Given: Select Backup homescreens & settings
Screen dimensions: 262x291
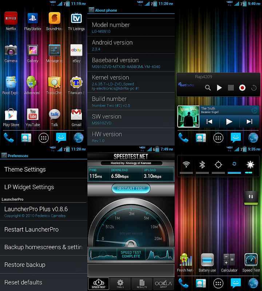Looking at the screenshot, I should point(44,247).
